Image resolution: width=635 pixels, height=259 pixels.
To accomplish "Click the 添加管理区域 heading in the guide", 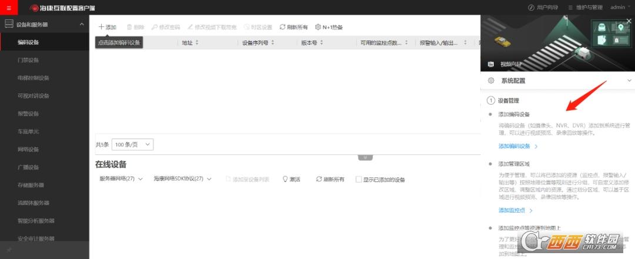I will point(514,164).
